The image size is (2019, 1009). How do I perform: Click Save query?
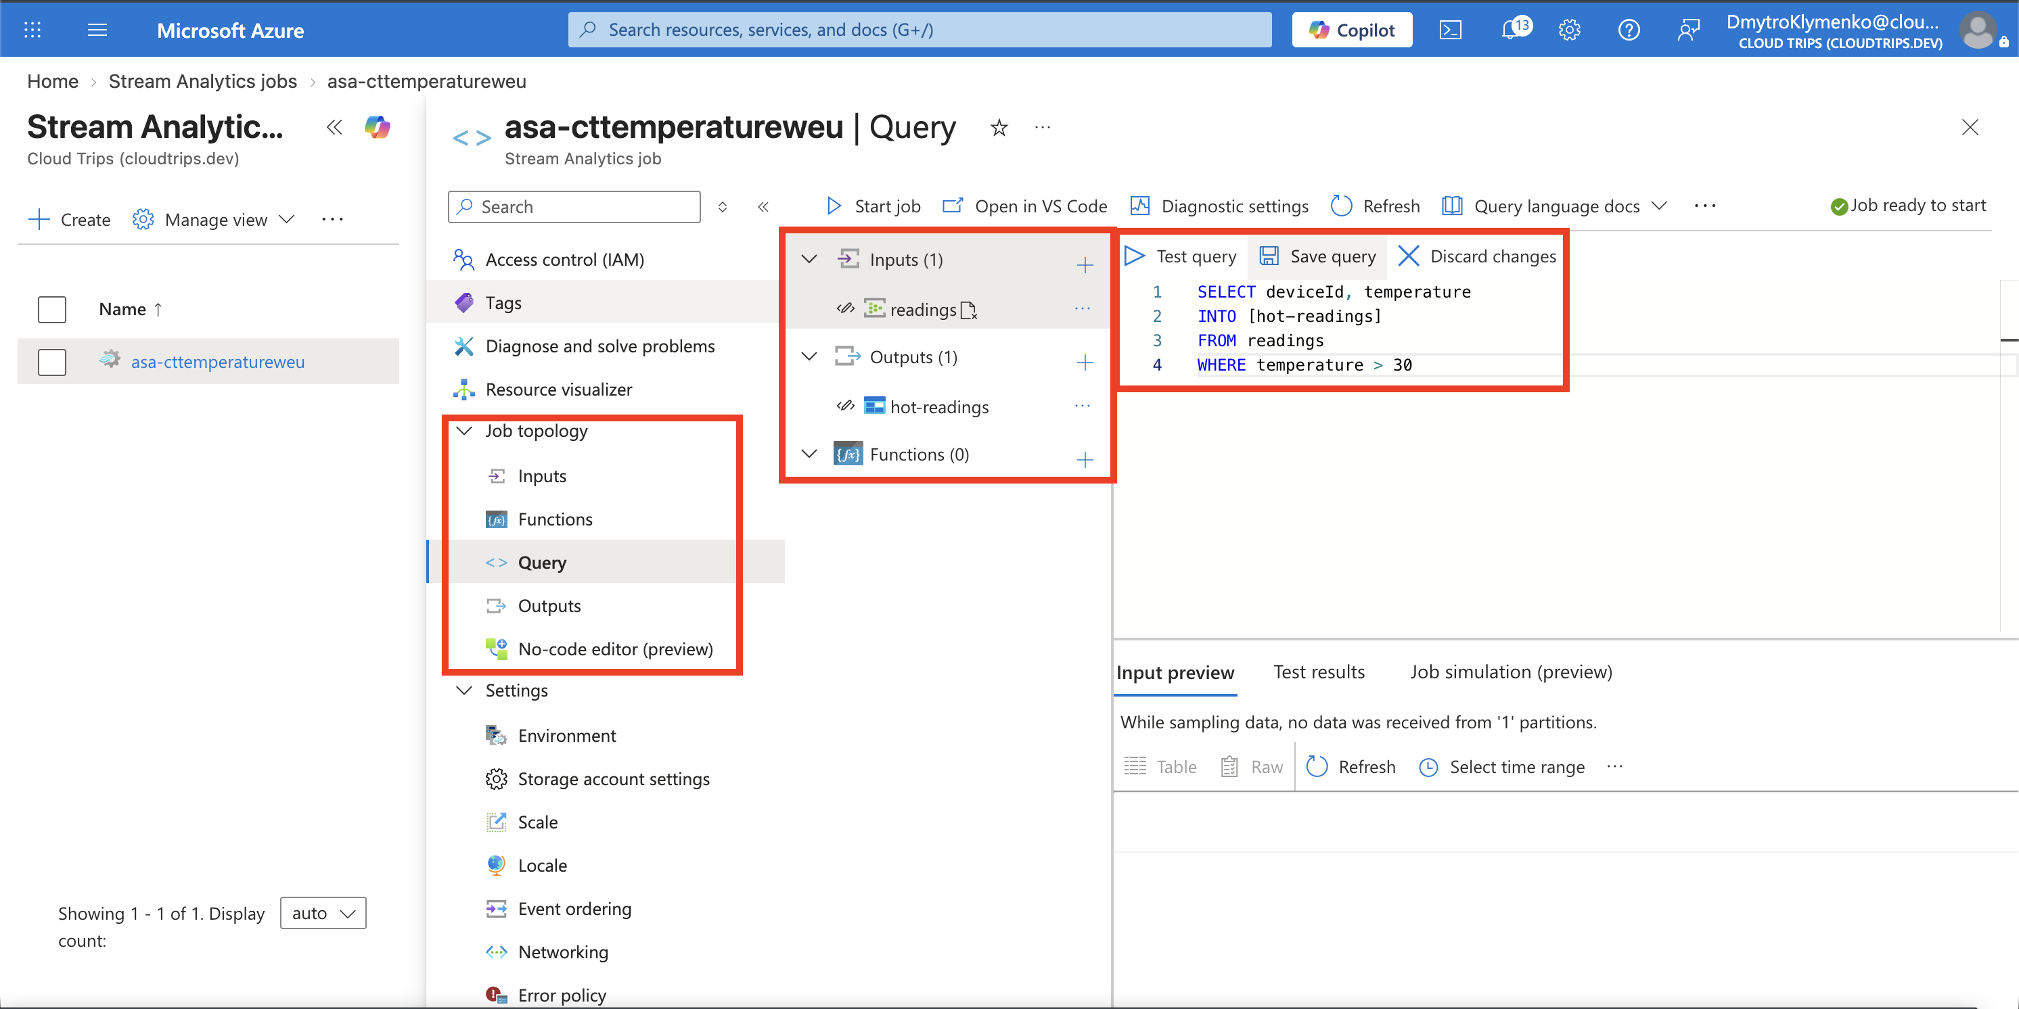coord(1317,256)
